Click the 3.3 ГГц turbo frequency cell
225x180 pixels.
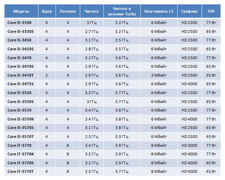click(122, 137)
